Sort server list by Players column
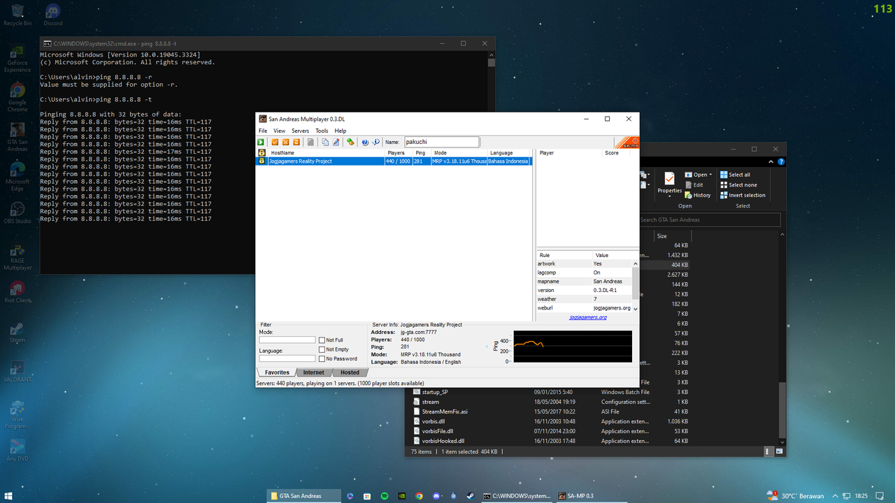 (398, 153)
